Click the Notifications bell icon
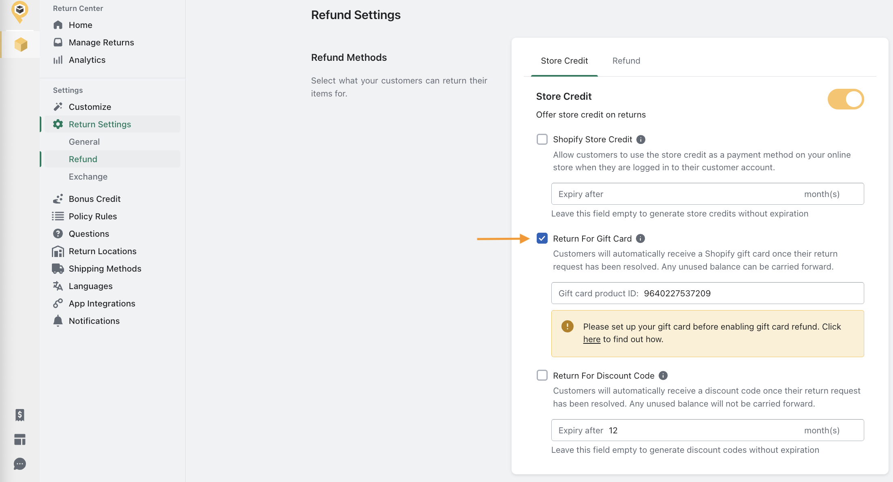 tap(58, 321)
